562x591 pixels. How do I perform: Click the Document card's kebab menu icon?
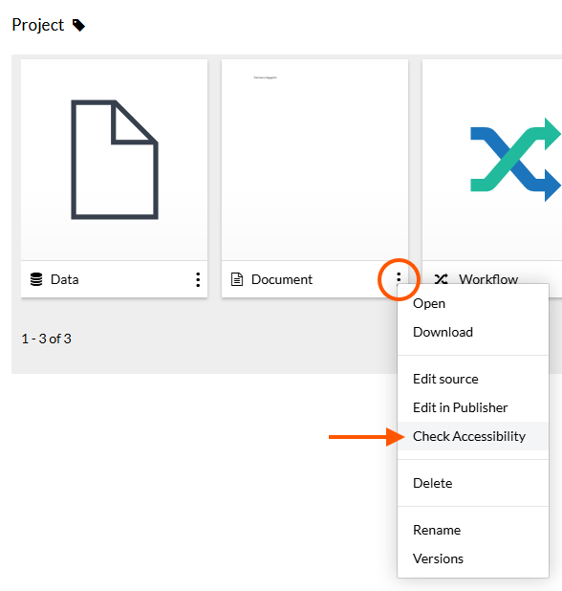click(x=399, y=278)
